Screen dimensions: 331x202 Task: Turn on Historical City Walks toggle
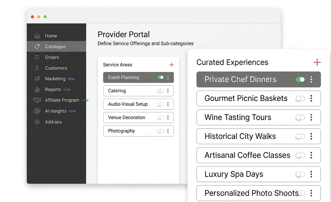[x=300, y=136]
